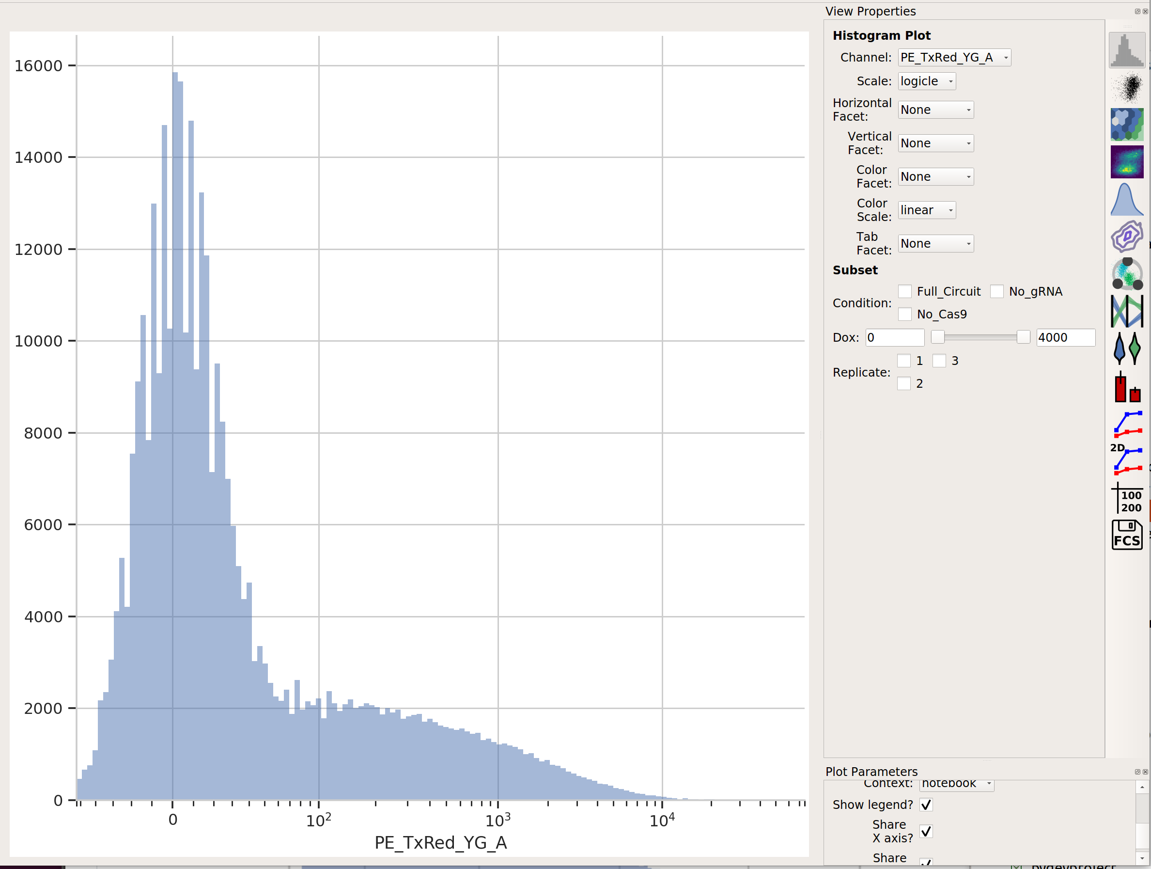Tick Replicate 3 checkbox
The height and width of the screenshot is (869, 1151).
coord(939,361)
